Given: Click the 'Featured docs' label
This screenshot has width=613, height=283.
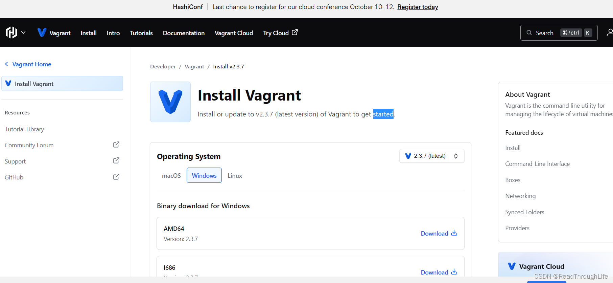Looking at the screenshot, I should tap(524, 133).
